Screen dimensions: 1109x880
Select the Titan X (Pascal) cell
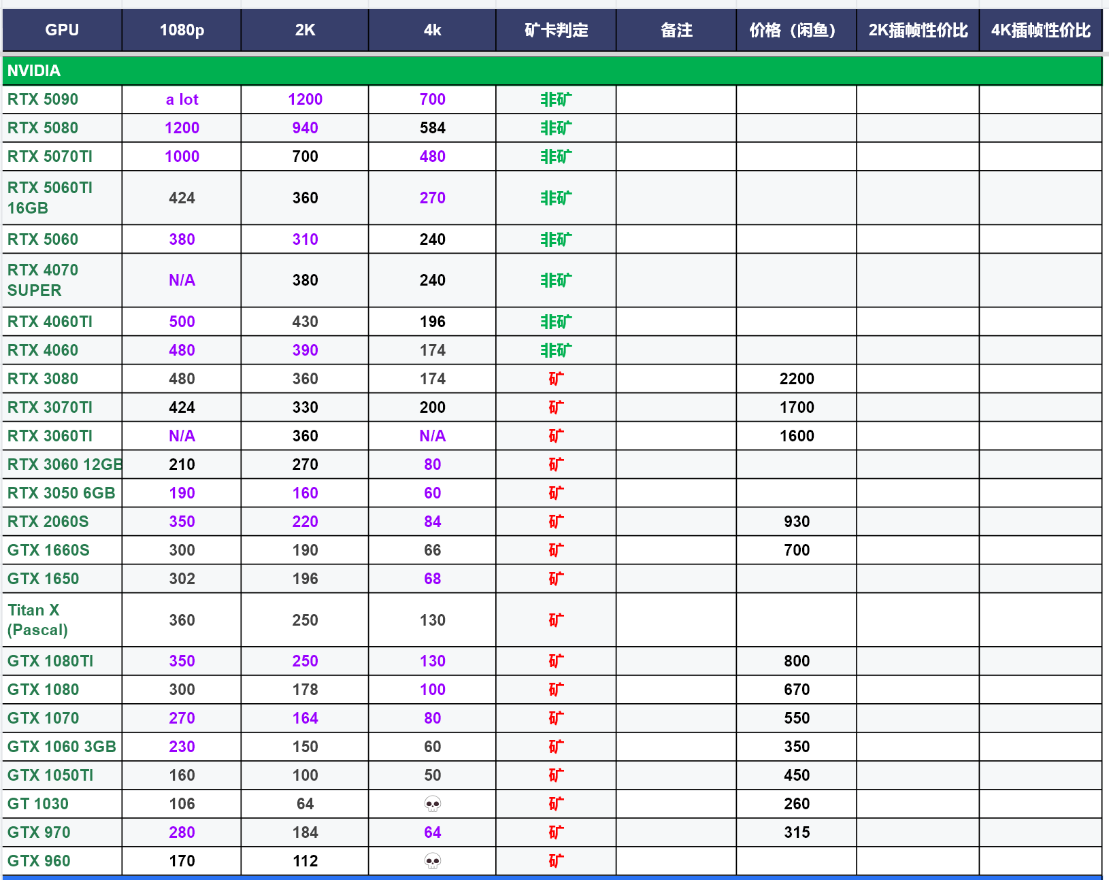tap(62, 620)
